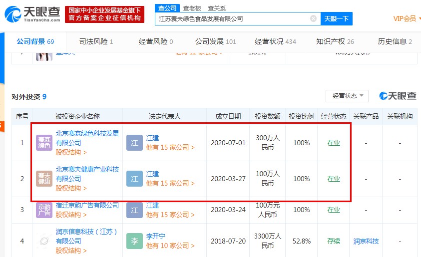This screenshot has height=257, width=421.
Task: Open 他有 15 家公司 in row 3
Action: click(170, 215)
